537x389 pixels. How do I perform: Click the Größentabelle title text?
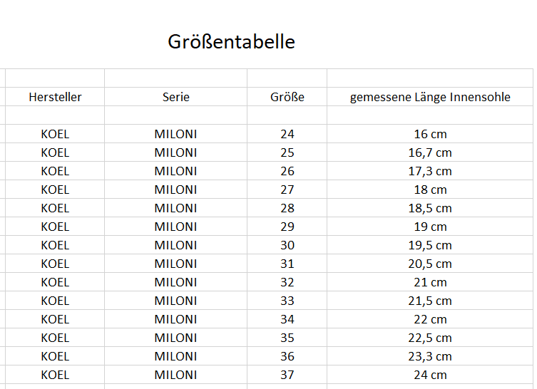click(x=231, y=42)
